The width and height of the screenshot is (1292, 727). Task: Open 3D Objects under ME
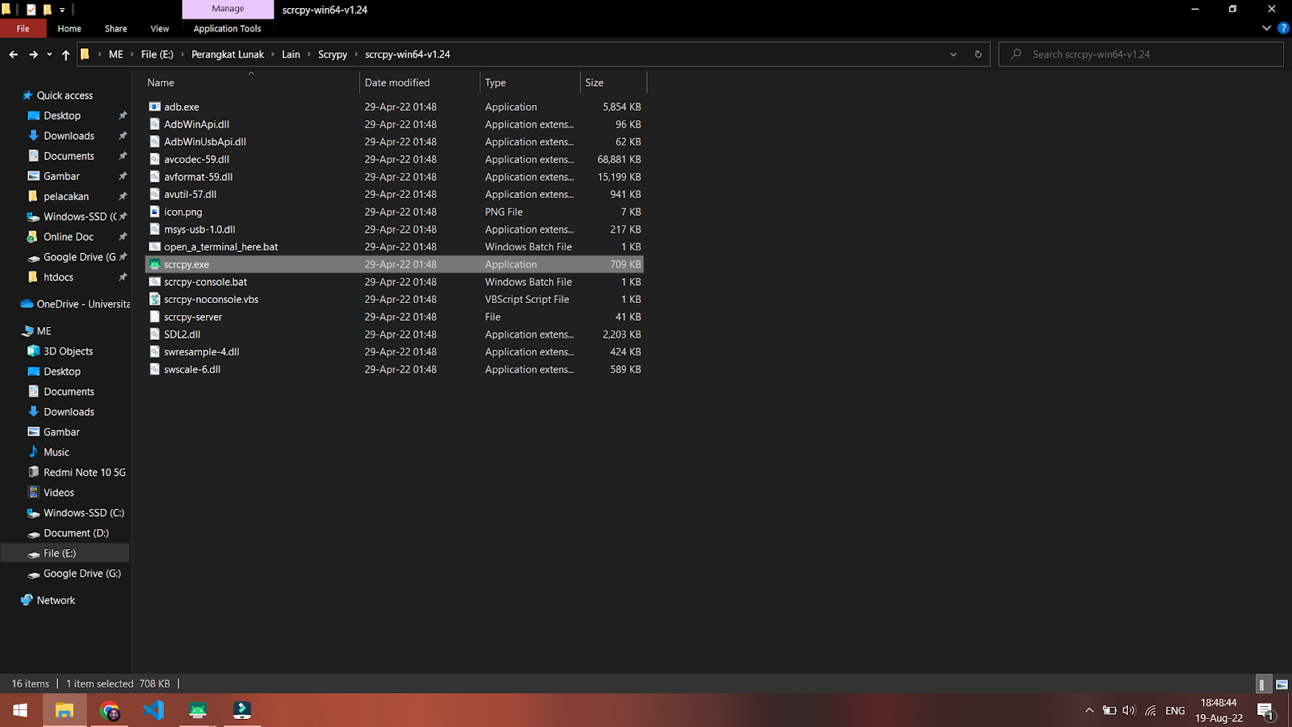[x=68, y=351]
